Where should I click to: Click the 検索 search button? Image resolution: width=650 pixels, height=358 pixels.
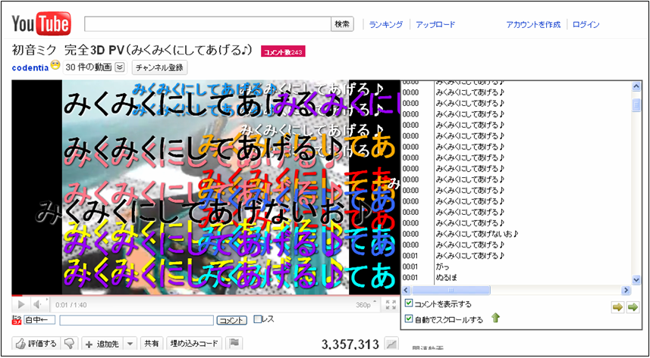(342, 24)
